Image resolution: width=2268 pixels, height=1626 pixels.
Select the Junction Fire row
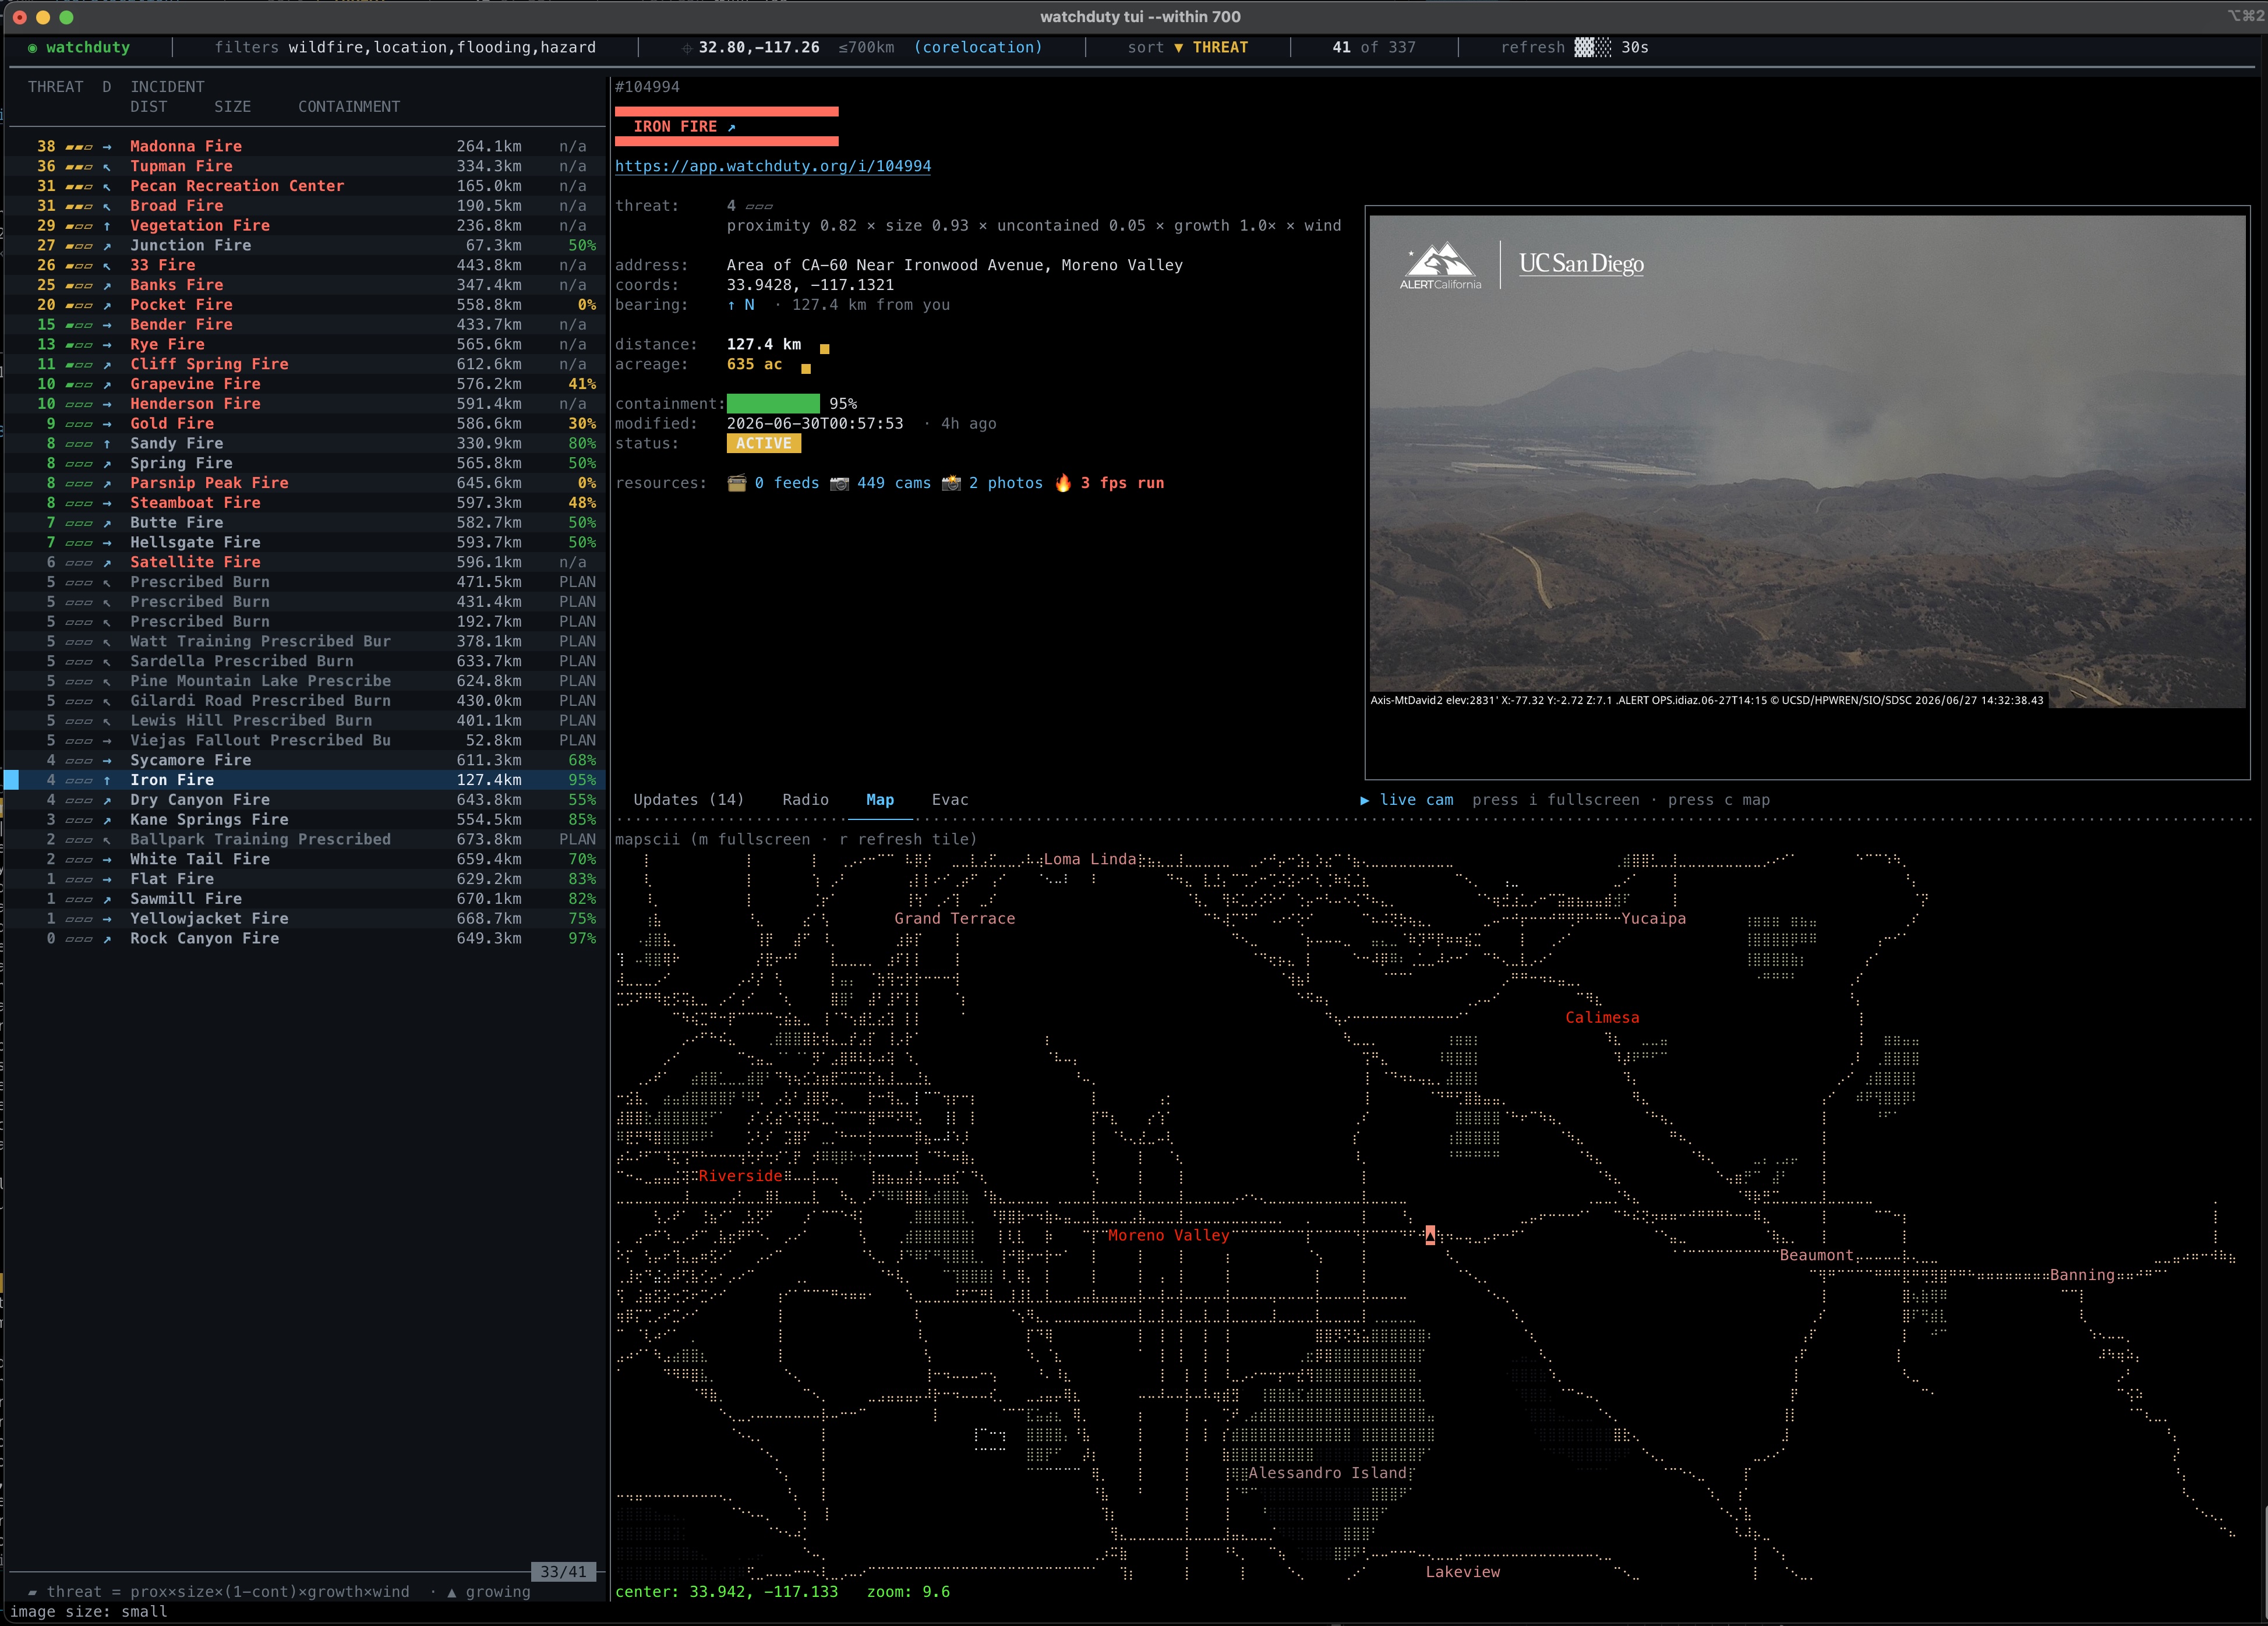(305, 246)
